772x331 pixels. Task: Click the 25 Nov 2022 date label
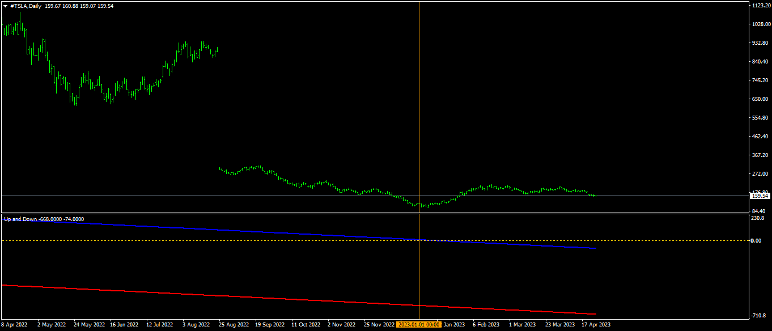click(379, 325)
